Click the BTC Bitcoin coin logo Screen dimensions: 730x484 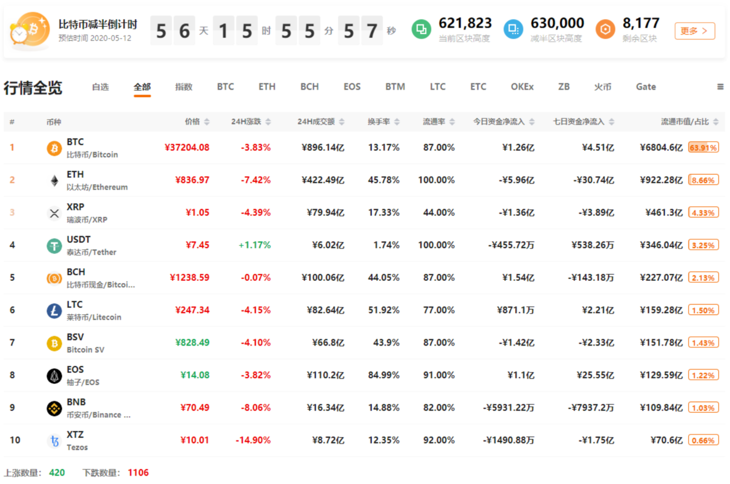pyautogui.click(x=54, y=148)
